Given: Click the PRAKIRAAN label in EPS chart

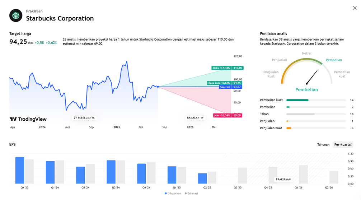Looking at the screenshot, I should pyautogui.click(x=283, y=180).
